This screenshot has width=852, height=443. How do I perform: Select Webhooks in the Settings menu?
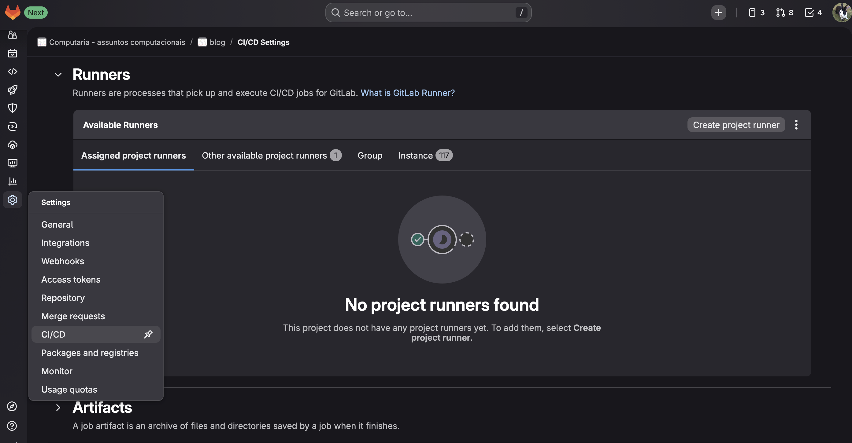point(62,261)
